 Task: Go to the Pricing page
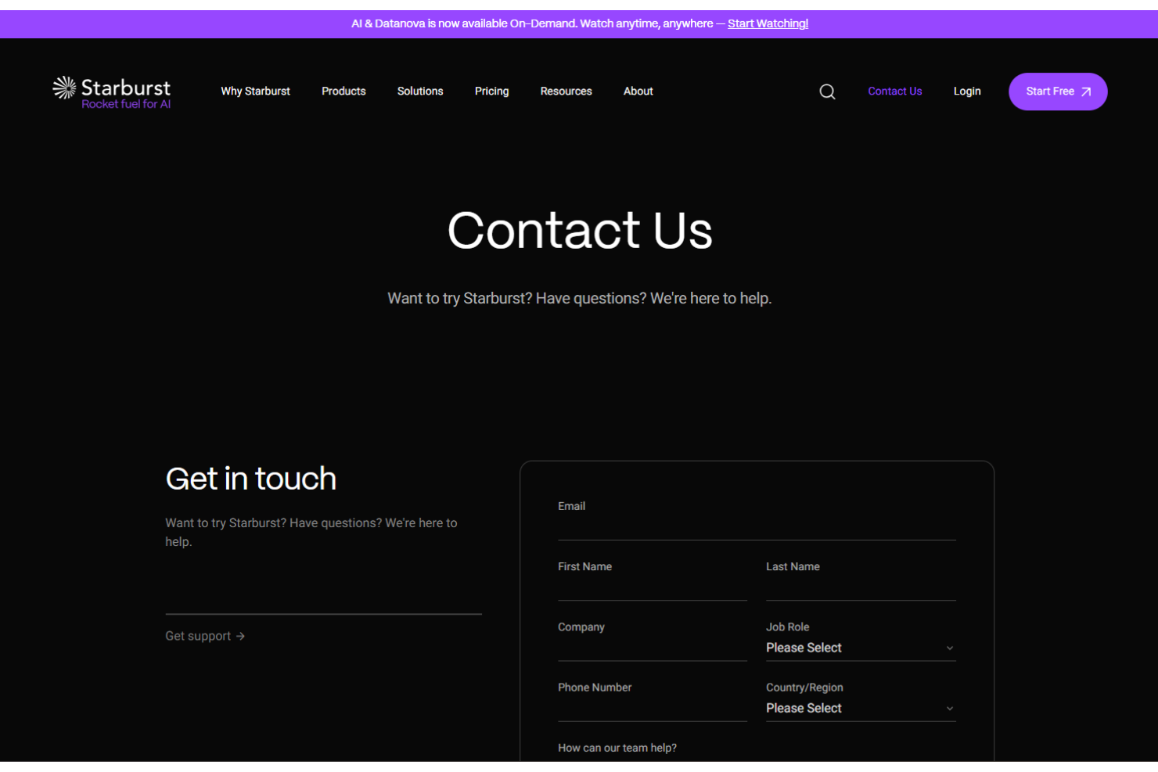click(x=491, y=92)
